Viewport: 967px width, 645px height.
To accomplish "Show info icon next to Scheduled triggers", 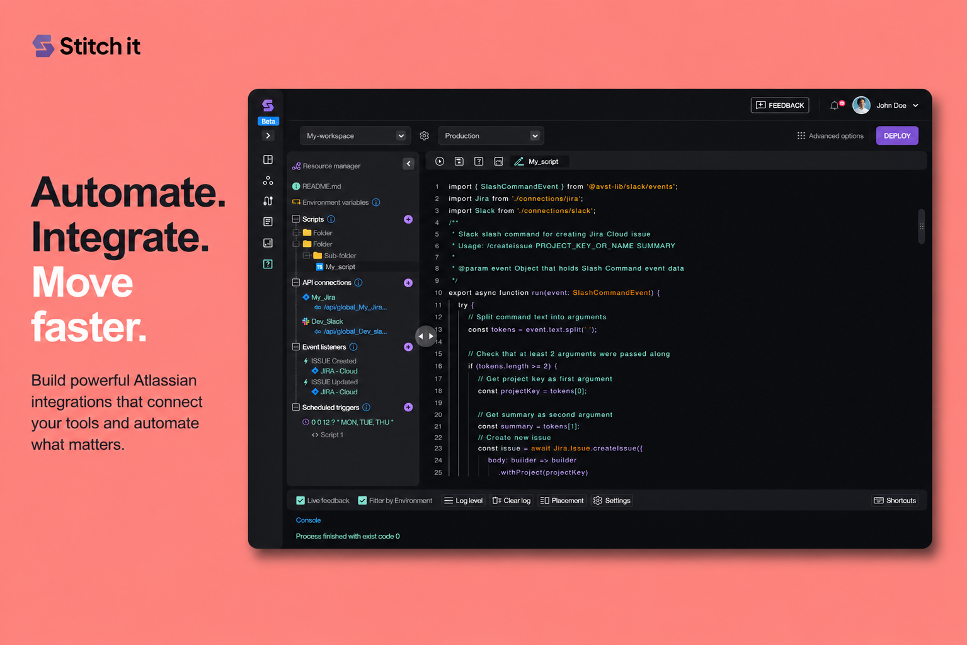I will pyautogui.click(x=366, y=408).
